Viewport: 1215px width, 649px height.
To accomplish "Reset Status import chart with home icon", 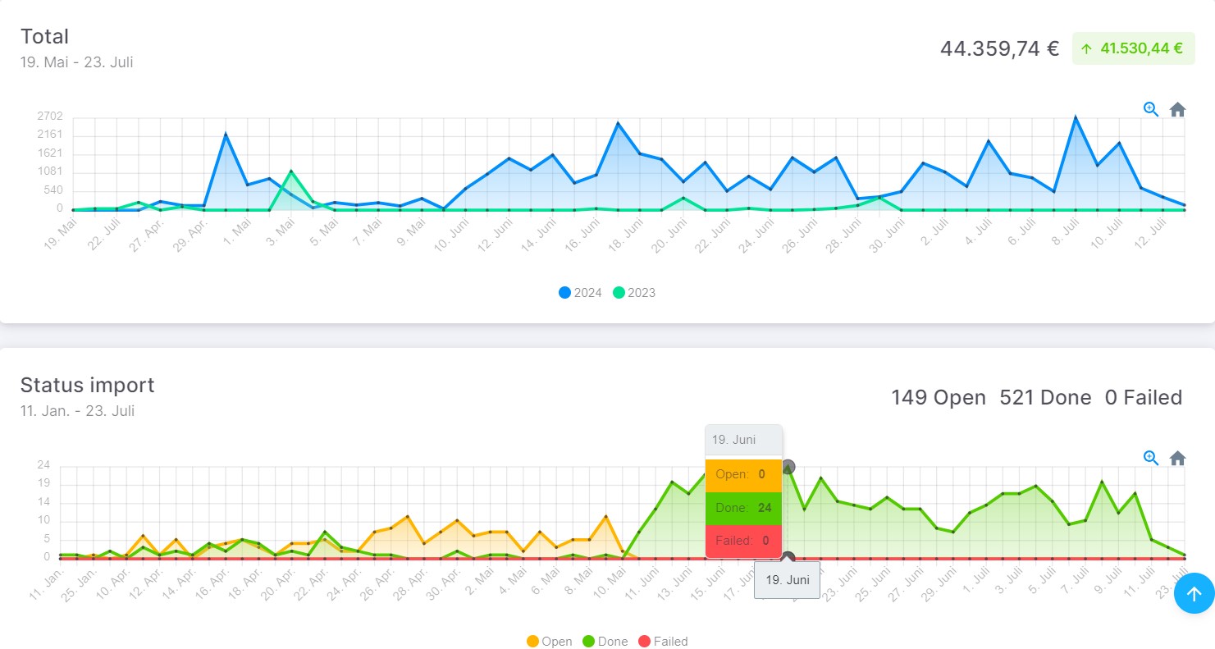I will pos(1177,458).
